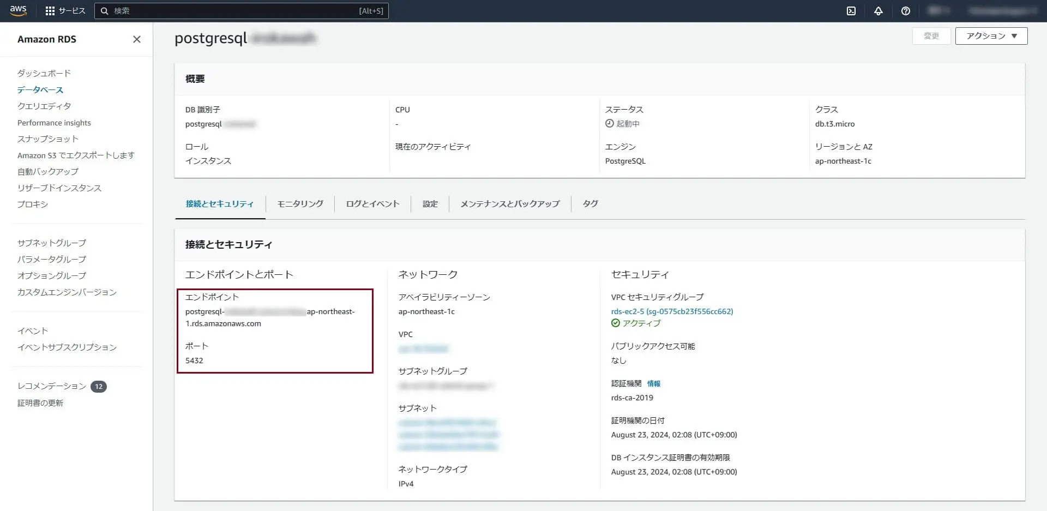
Task: Click the Amazon RDS sidebar title
Action: point(47,39)
